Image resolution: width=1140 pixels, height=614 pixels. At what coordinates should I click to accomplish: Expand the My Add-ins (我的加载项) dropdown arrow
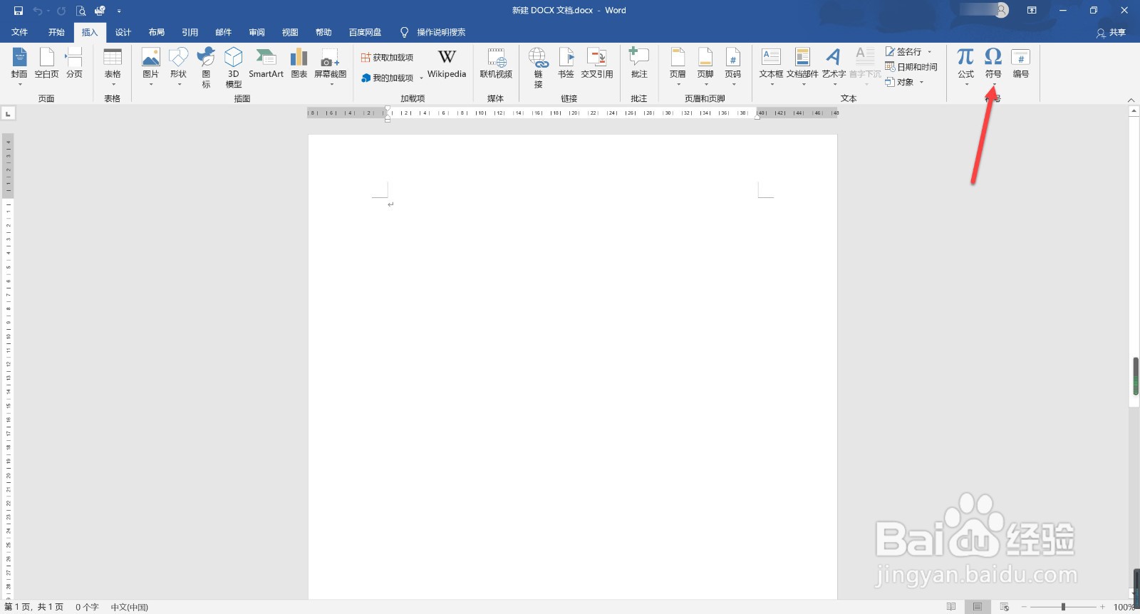point(421,78)
